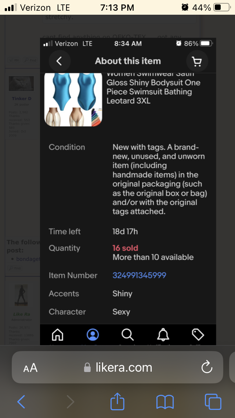
Task: Tap the blue swimsuit product thumbnail
Action: (x=73, y=100)
